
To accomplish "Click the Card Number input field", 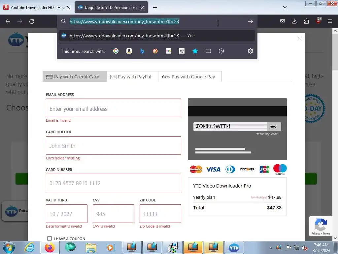I will tap(114, 183).
